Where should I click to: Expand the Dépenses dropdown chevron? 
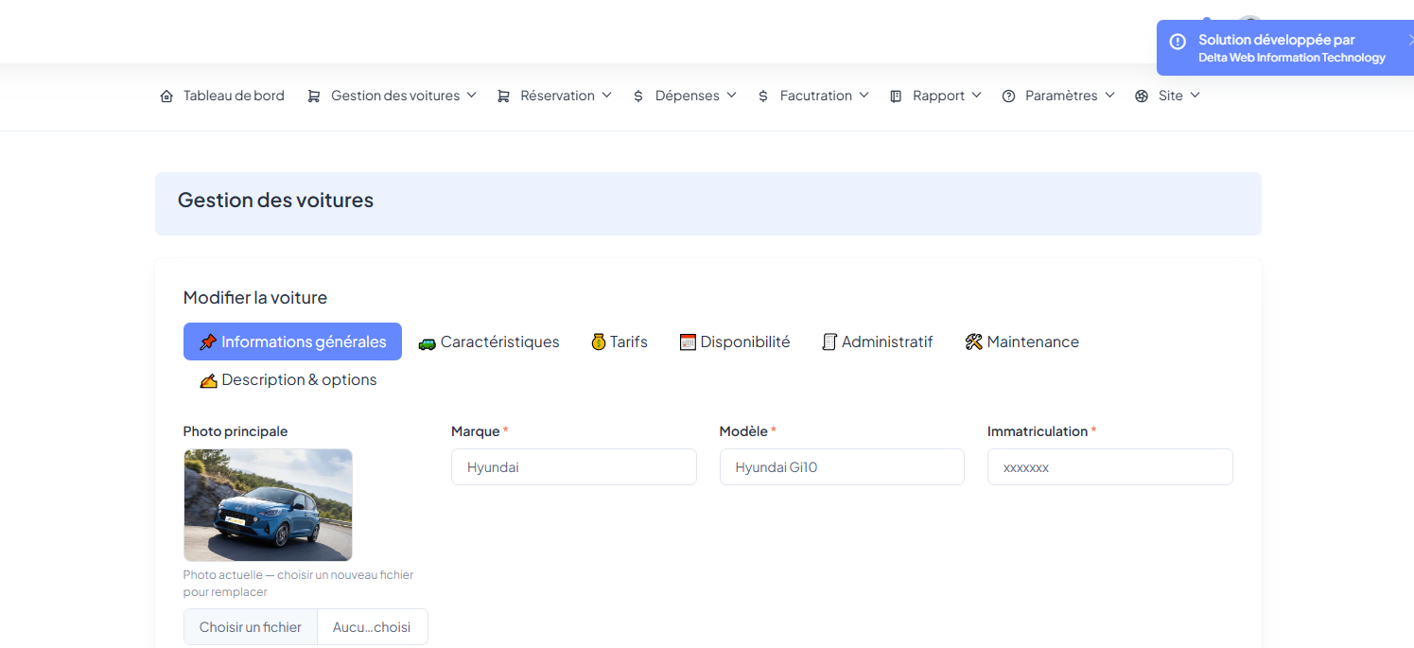pos(731,96)
